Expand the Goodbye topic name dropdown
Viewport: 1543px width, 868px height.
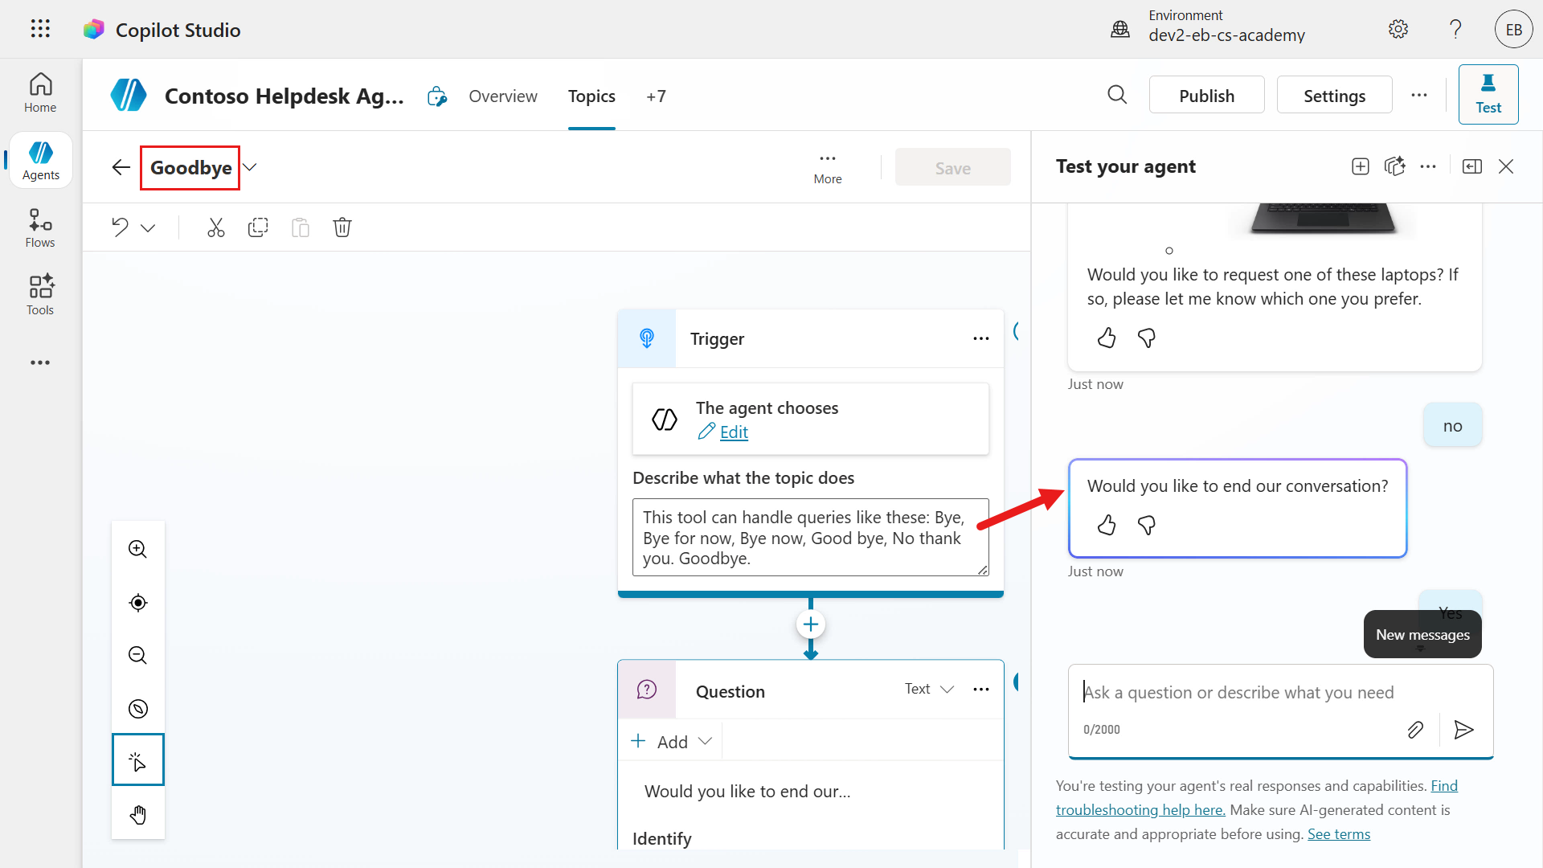(x=250, y=167)
